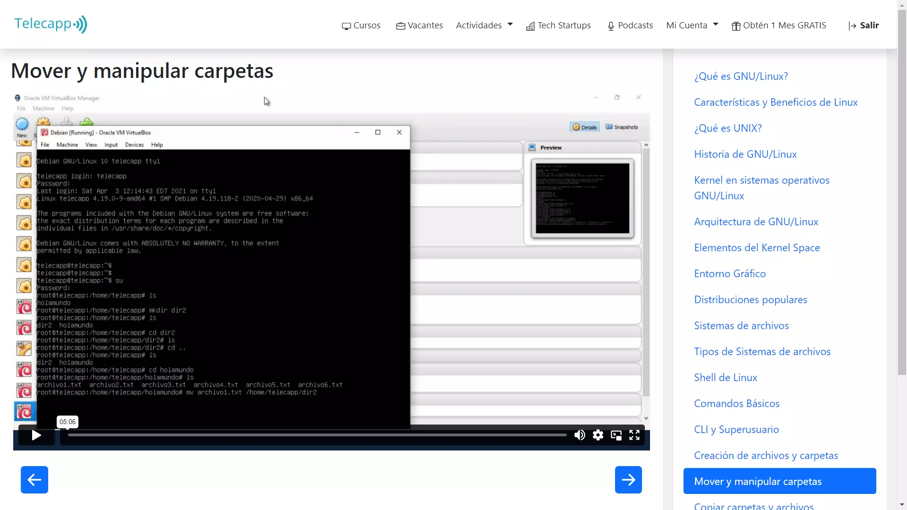The height and width of the screenshot is (510, 907).
Task: Open Podcasts page
Action: point(630,25)
